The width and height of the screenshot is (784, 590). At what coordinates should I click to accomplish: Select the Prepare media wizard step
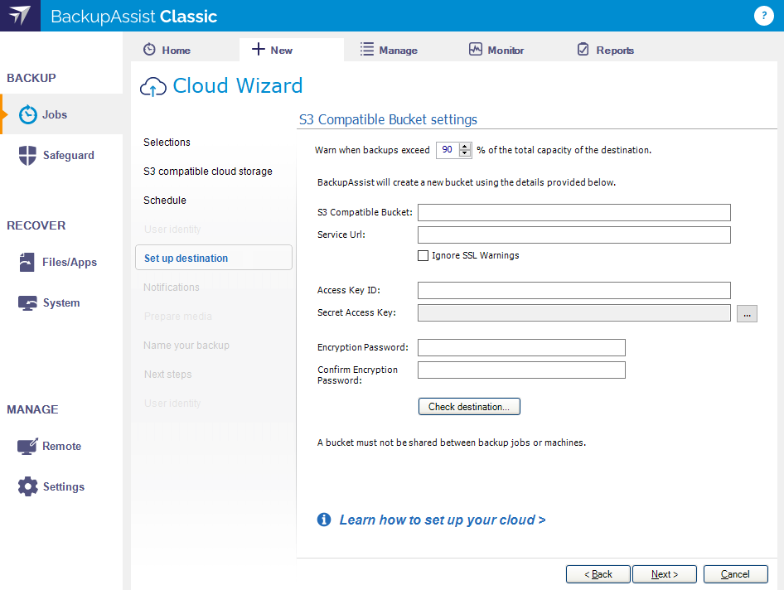[178, 316]
